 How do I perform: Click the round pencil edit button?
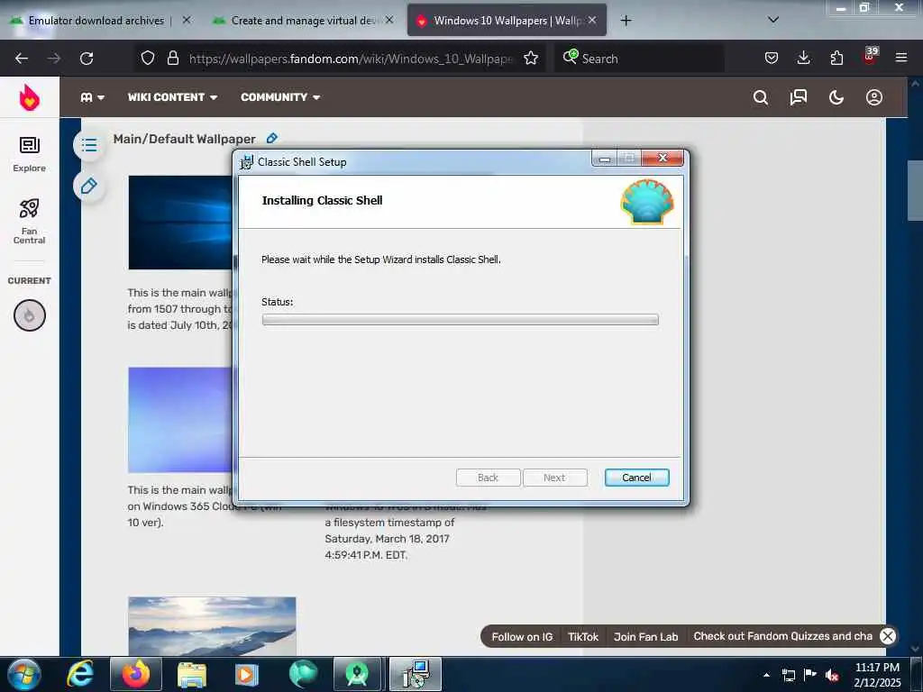click(89, 187)
